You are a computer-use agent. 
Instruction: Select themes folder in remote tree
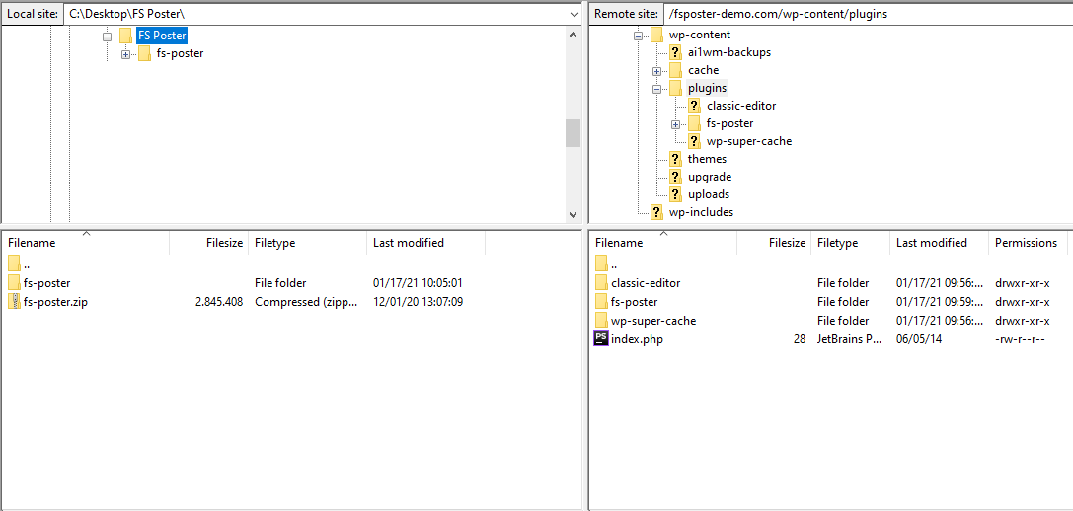click(x=707, y=159)
